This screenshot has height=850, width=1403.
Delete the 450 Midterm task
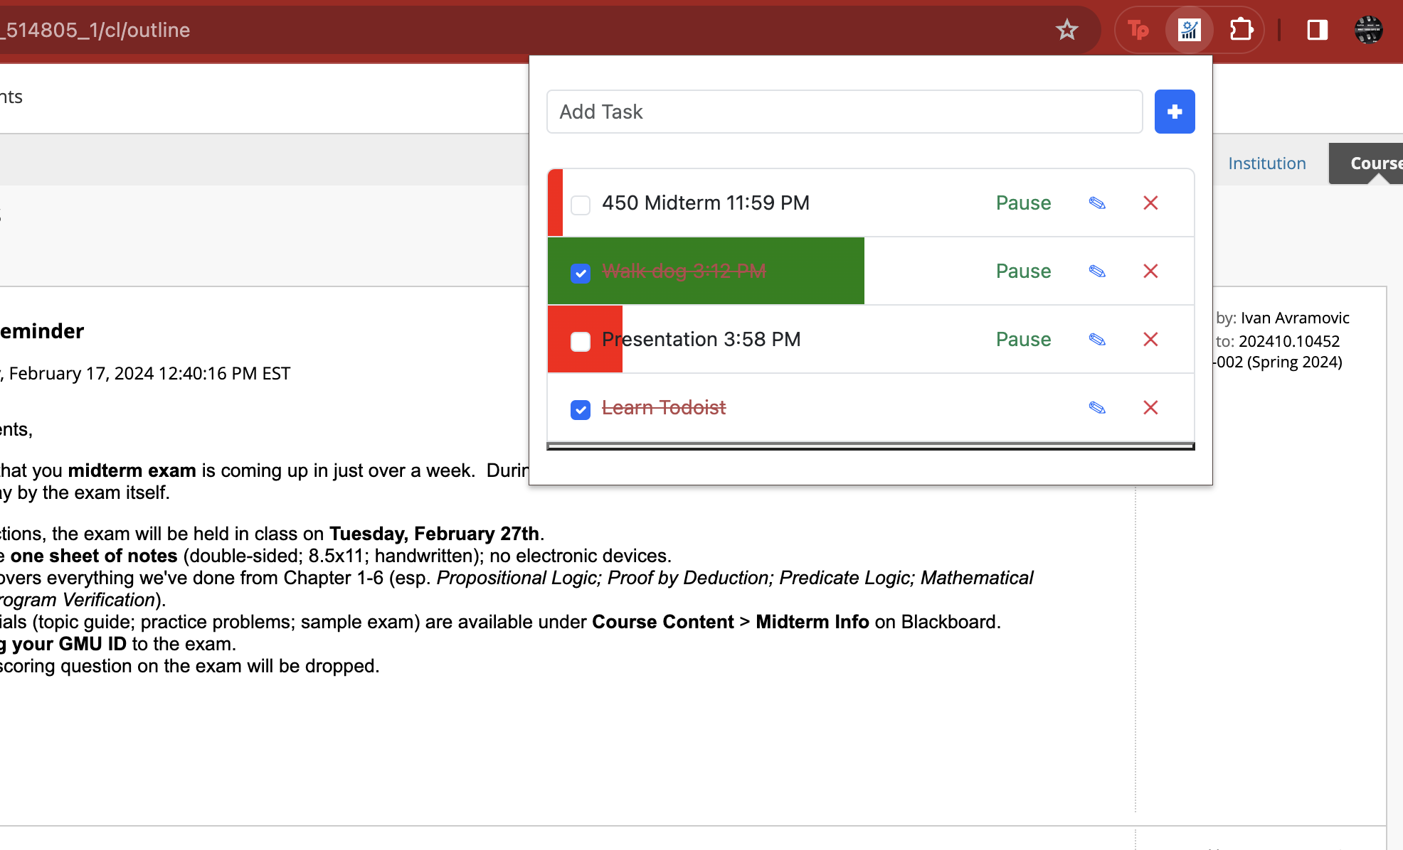pos(1150,203)
